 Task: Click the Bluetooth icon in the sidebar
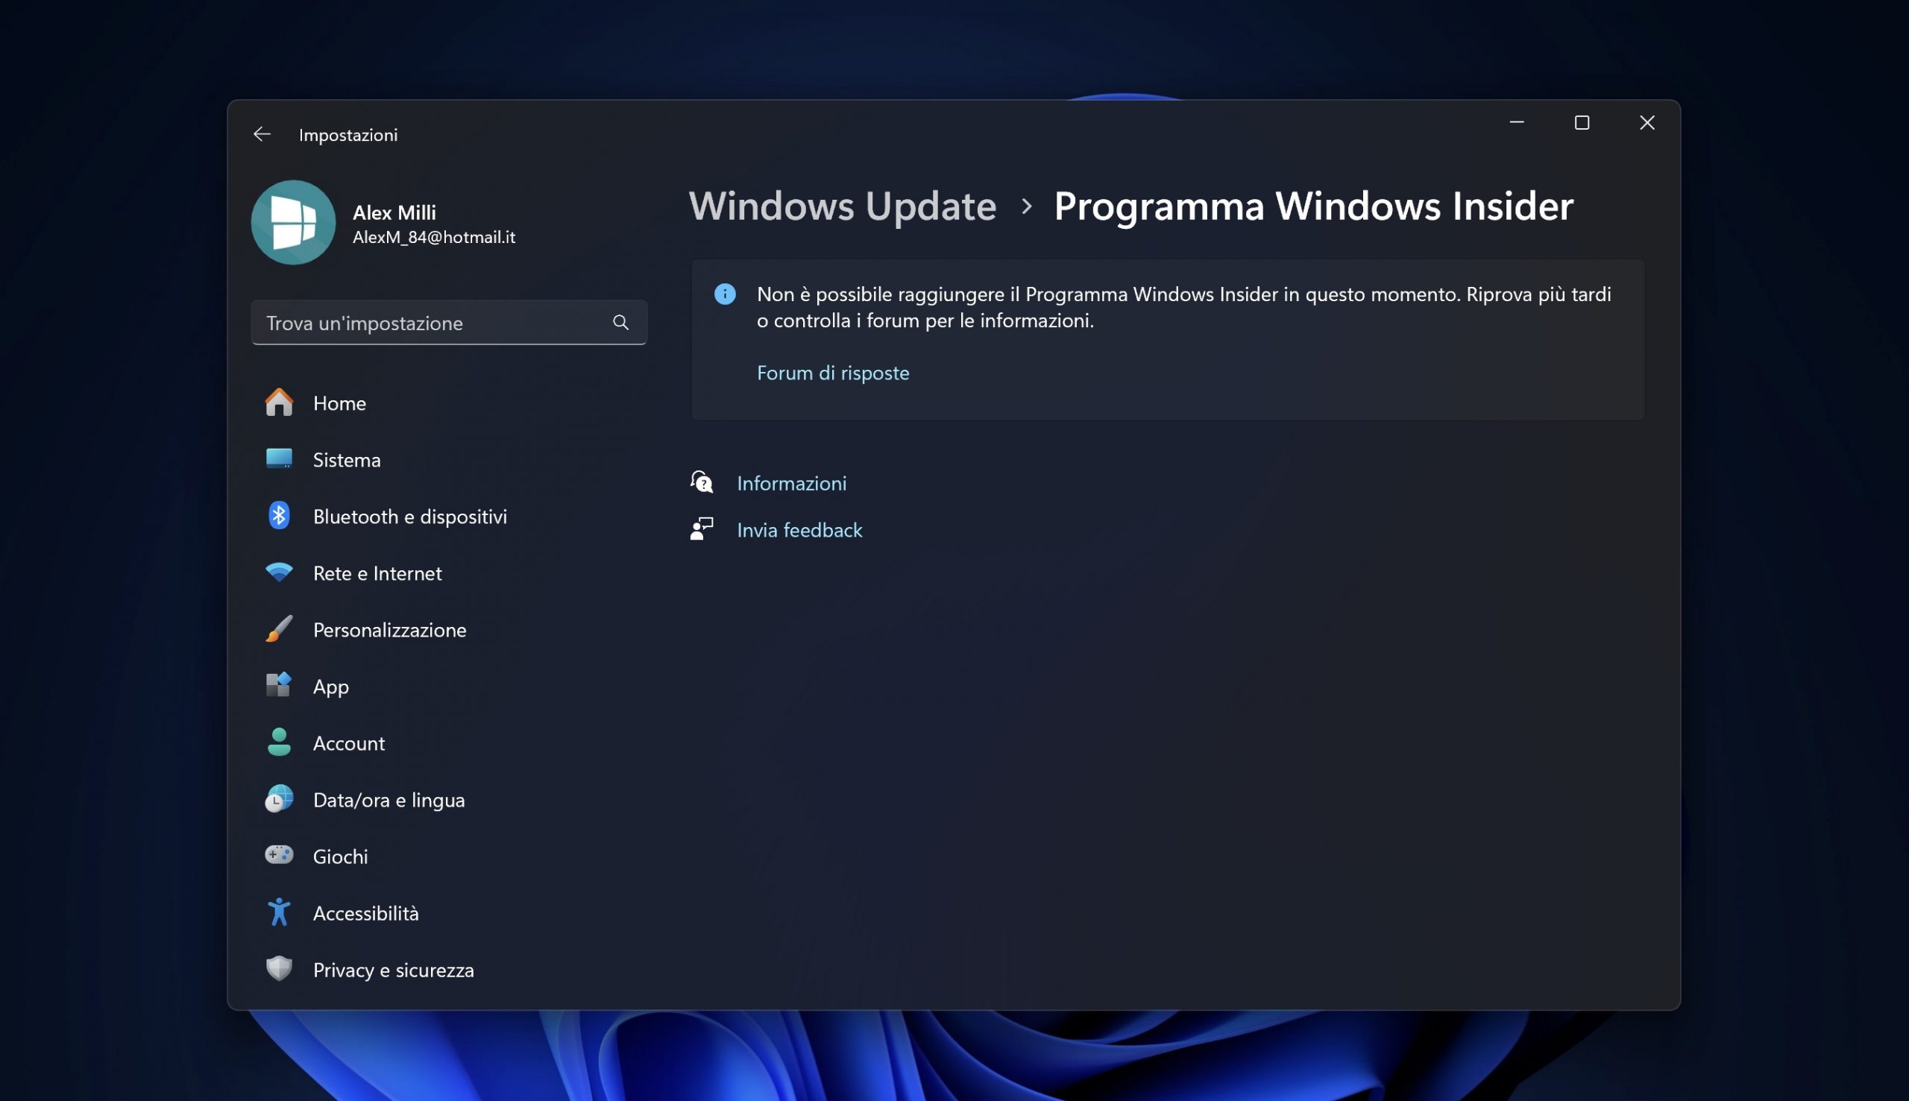279,516
